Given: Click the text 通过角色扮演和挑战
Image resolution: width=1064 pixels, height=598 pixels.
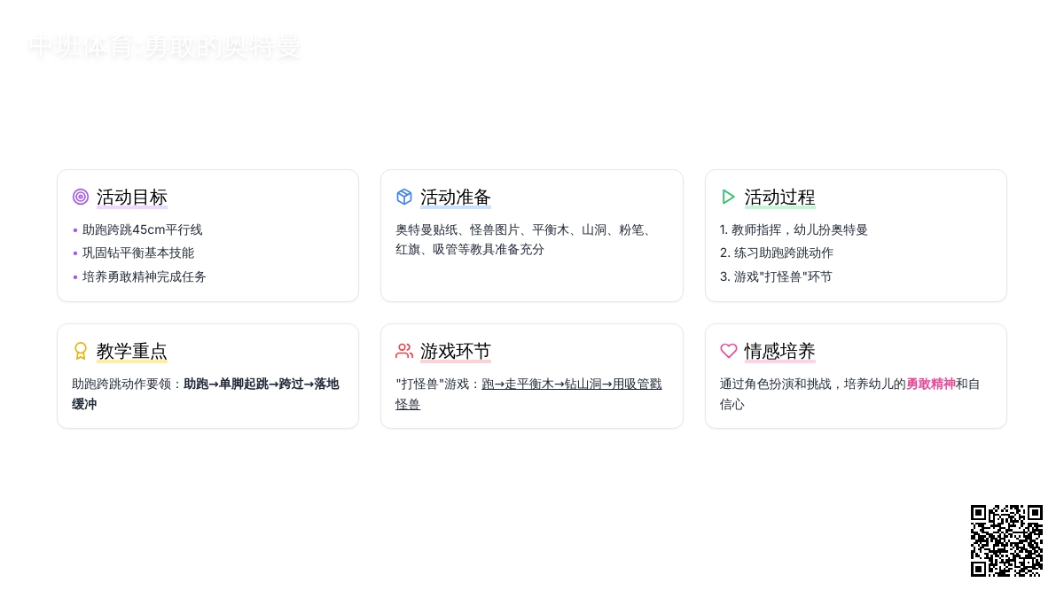Looking at the screenshot, I should coord(776,384).
